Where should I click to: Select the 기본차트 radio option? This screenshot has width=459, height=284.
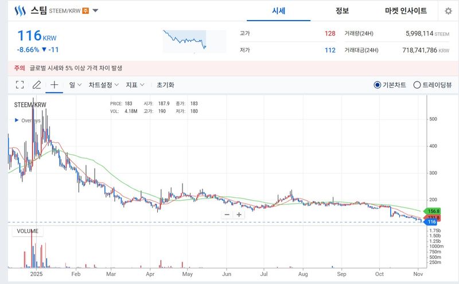[x=377, y=85]
